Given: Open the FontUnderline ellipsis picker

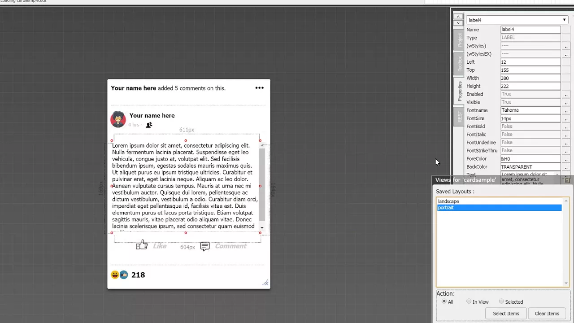Looking at the screenshot, I should (x=566, y=143).
